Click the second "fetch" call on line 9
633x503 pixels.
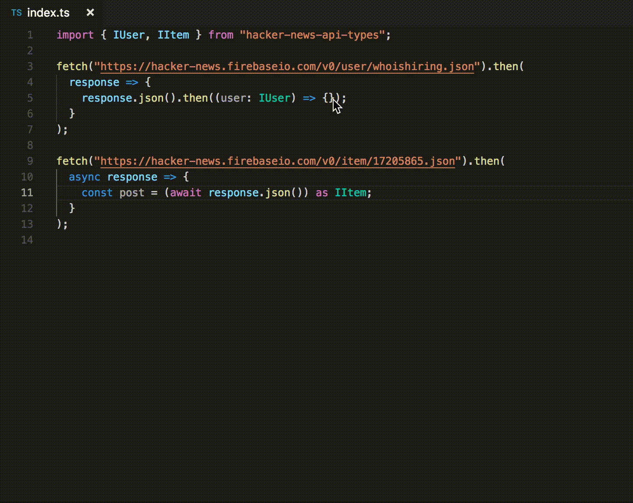click(x=72, y=161)
